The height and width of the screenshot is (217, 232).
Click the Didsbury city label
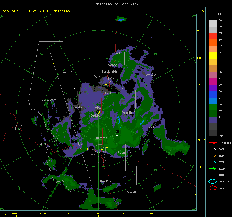97,116
